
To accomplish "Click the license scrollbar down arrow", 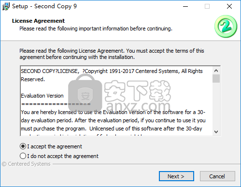I will (216, 132).
